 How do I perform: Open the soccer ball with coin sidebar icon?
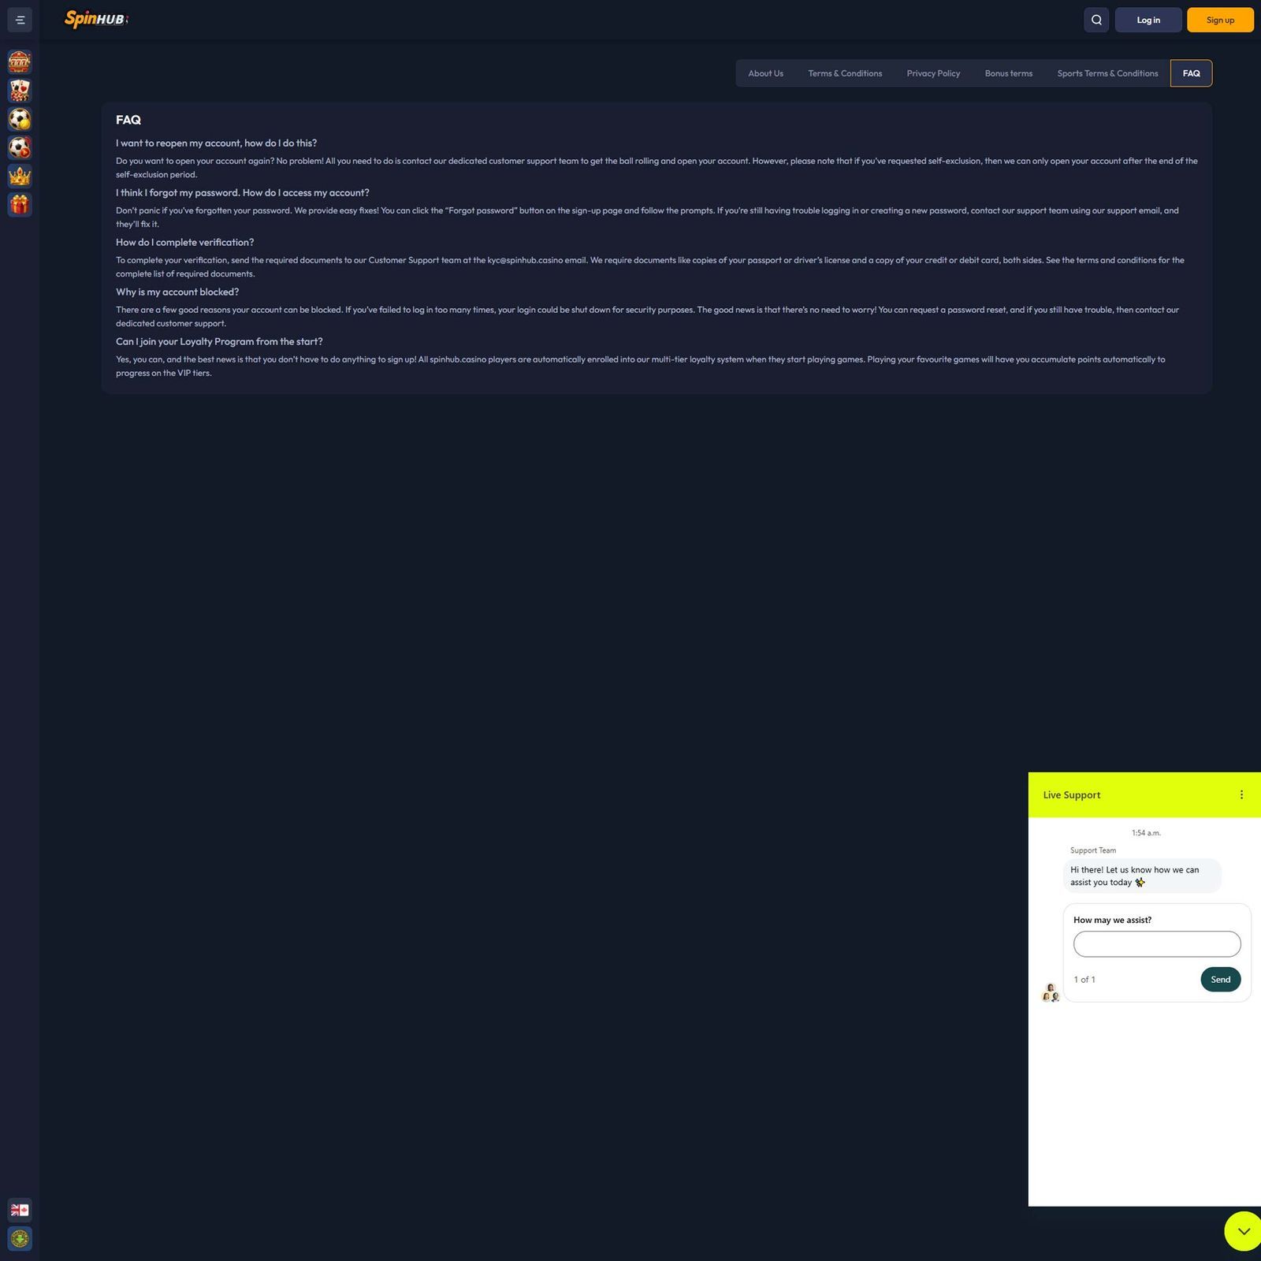pyautogui.click(x=20, y=119)
